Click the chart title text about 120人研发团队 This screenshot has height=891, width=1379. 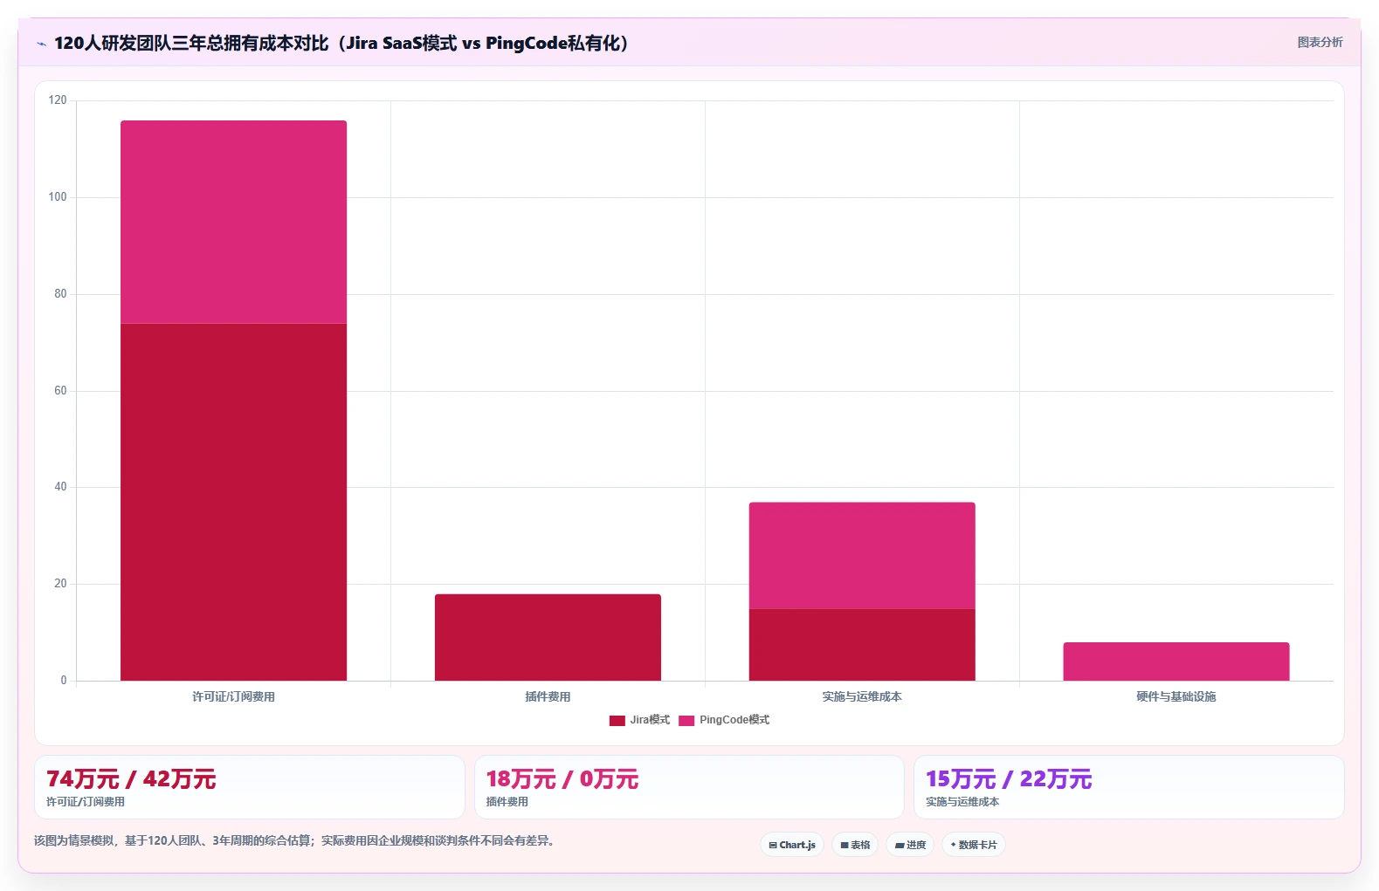(x=341, y=43)
